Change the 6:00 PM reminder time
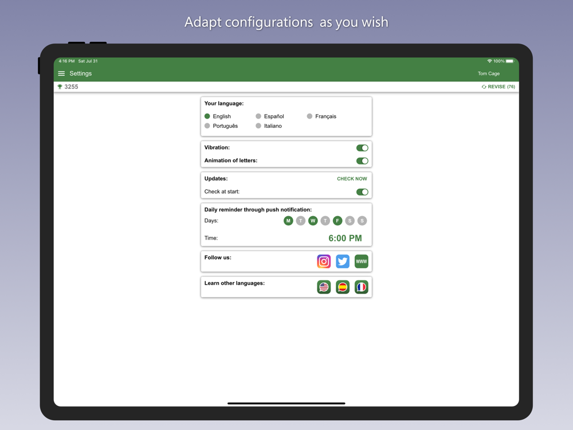 (x=345, y=239)
